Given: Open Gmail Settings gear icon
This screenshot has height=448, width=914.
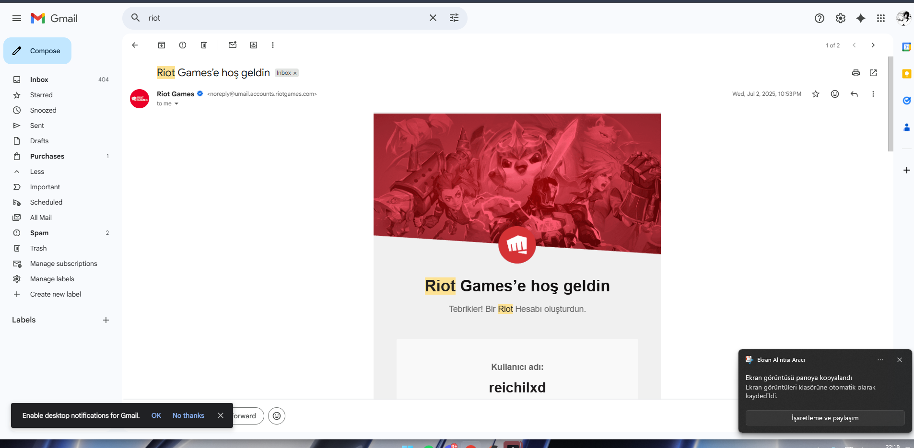Looking at the screenshot, I should tap(841, 18).
